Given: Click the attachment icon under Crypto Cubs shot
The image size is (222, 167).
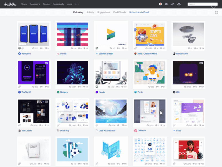Looking at the screenshot, I should (135, 48).
